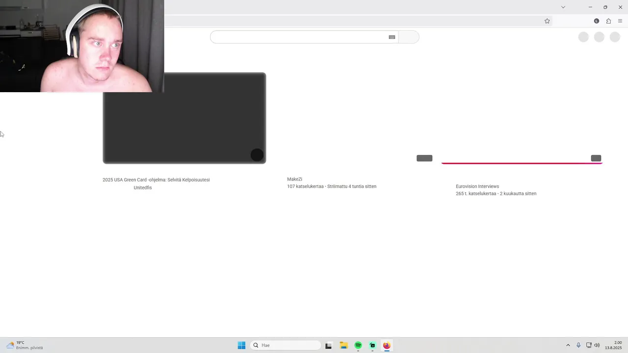Minimize the Firefox window

[x=590, y=7]
